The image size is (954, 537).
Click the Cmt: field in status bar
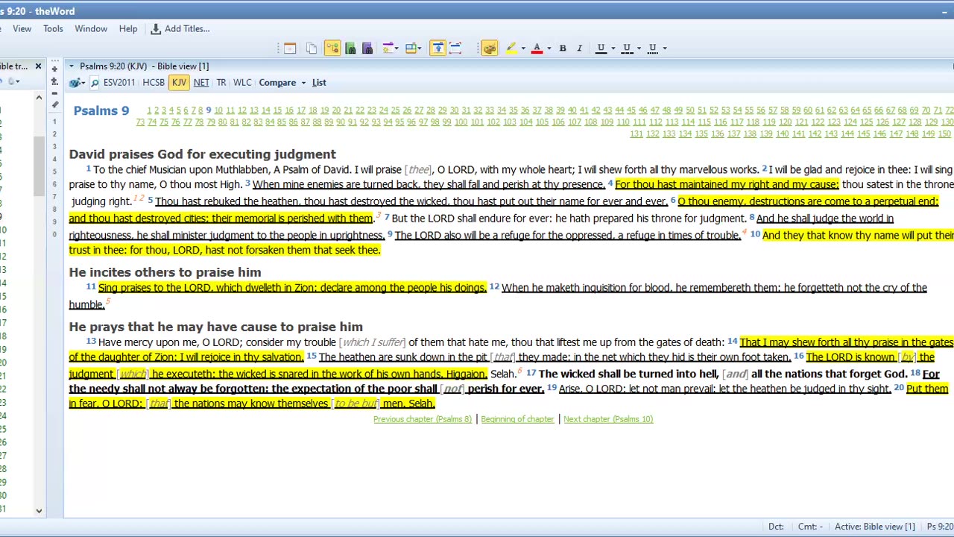click(x=810, y=527)
